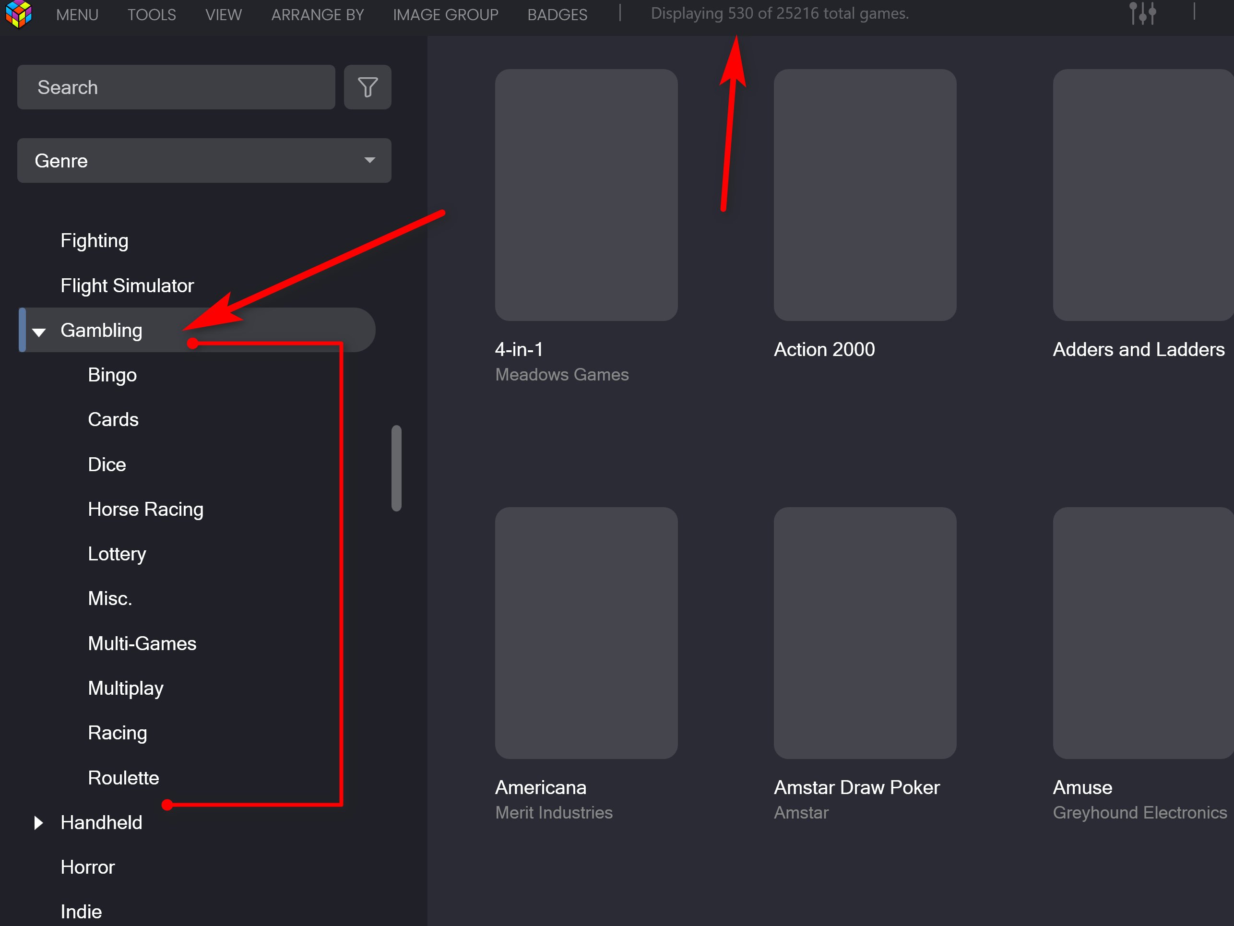Select the 4-in-1 game box art
Viewport: 1234px width, 926px height.
586,195
